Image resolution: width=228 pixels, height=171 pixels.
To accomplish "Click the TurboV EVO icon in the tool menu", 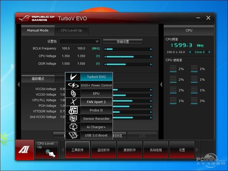I will pyautogui.click(x=73, y=77).
